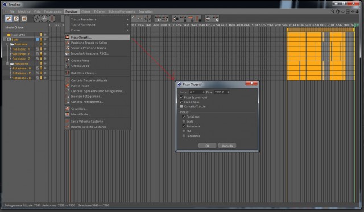Open the Forma submenu
Image resolution: width=364 pixels, height=212 pixels.
(97, 30)
